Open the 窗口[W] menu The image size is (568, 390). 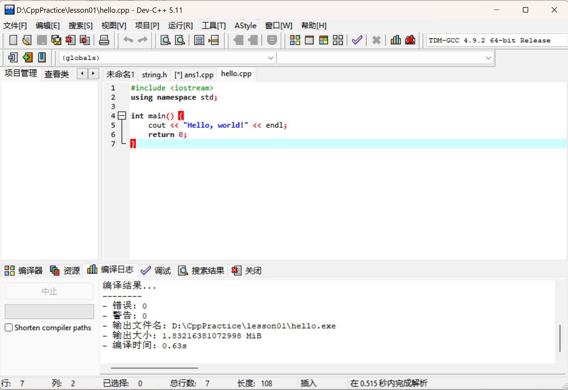[x=279, y=26]
